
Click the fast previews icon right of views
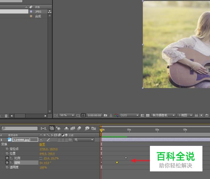coord(201,115)
